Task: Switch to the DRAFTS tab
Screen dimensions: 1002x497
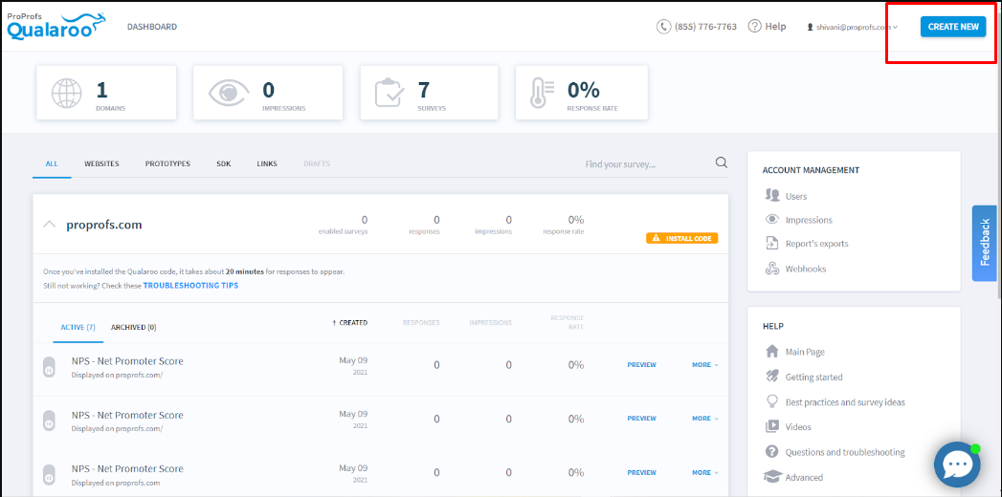Action: pos(317,164)
